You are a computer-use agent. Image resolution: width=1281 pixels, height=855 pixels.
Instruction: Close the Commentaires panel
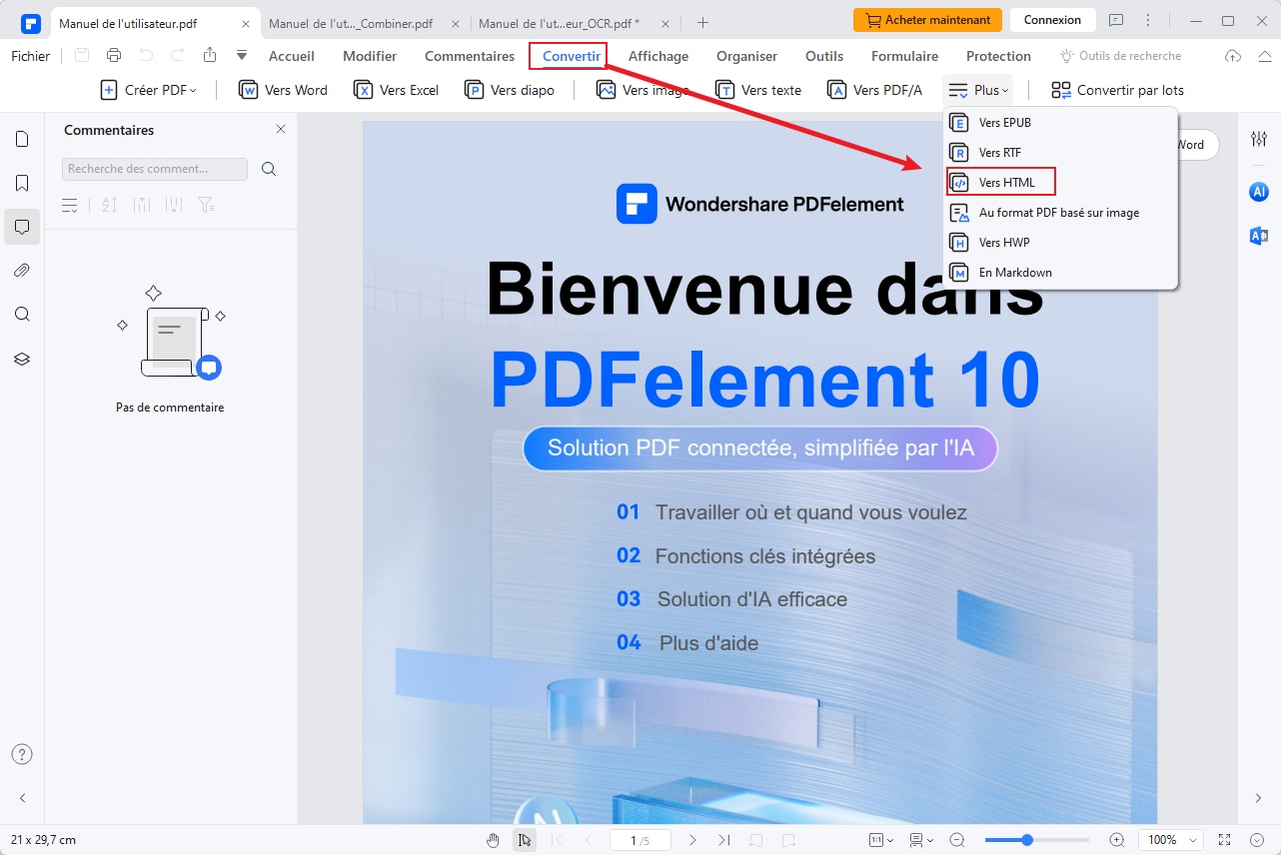pyautogui.click(x=281, y=129)
